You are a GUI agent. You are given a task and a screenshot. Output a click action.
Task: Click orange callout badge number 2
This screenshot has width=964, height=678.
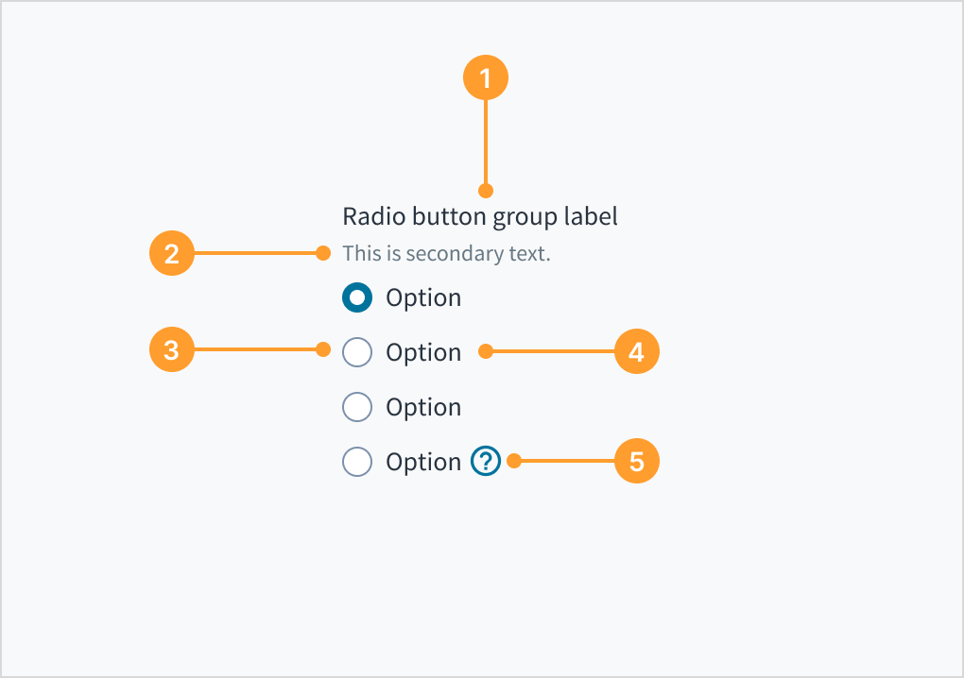[171, 253]
